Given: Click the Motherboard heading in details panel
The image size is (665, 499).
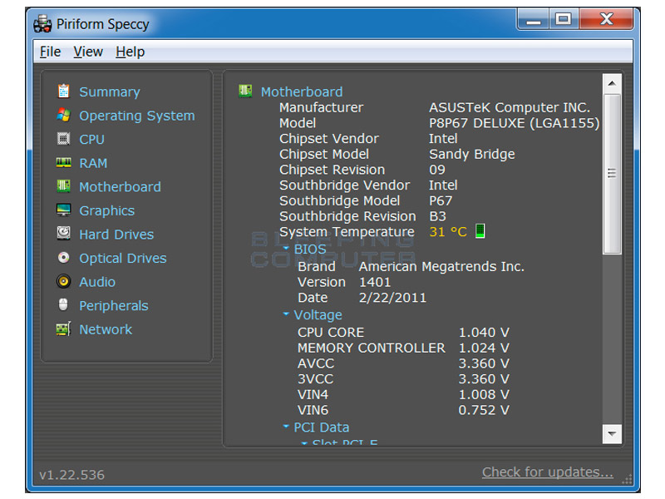Looking at the screenshot, I should [302, 91].
